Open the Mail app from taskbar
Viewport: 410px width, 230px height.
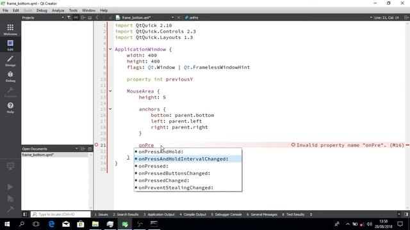tap(66, 224)
